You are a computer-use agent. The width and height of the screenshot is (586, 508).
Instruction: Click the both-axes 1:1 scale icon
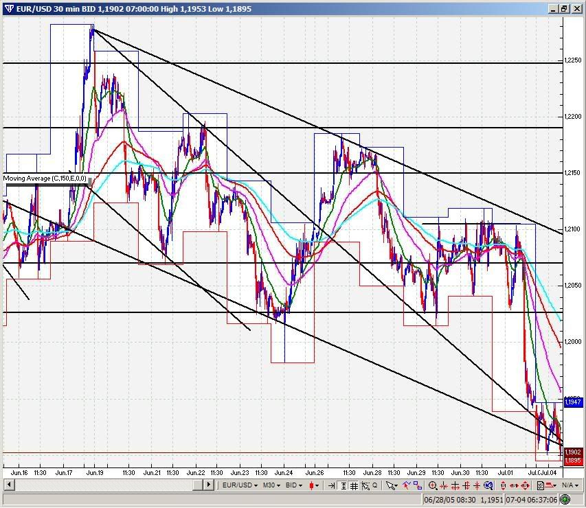click(525, 485)
